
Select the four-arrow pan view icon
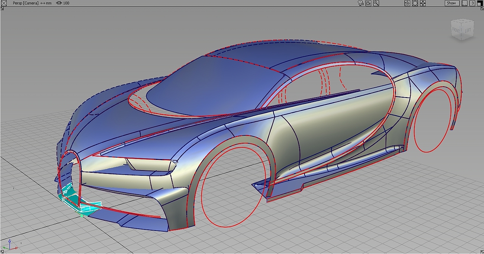click(x=423, y=3)
